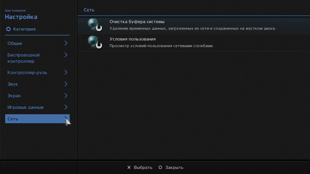
Task: Open the Звук settings category
Action: [x=13, y=84]
